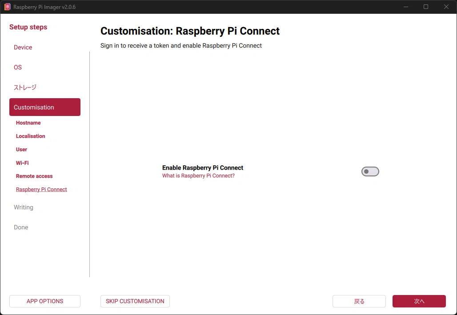The height and width of the screenshot is (315, 457).
Task: Click the Raspberry Pi Imager title bar icon
Action: point(7,7)
